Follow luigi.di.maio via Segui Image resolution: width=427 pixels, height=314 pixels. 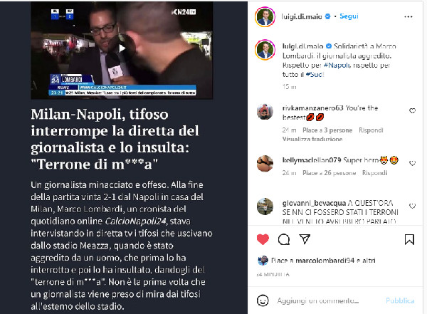click(349, 16)
